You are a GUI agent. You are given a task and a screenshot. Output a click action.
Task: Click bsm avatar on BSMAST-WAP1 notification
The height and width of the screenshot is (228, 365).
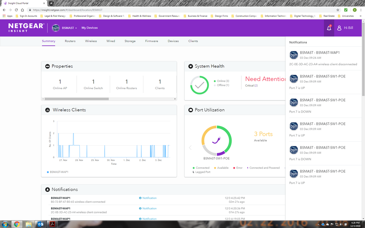pyautogui.click(x=294, y=55)
